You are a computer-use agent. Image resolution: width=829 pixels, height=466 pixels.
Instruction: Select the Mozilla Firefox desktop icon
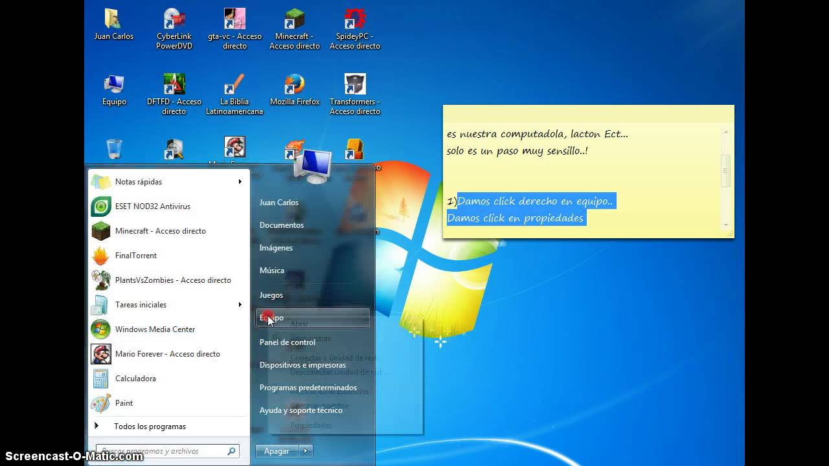click(295, 90)
